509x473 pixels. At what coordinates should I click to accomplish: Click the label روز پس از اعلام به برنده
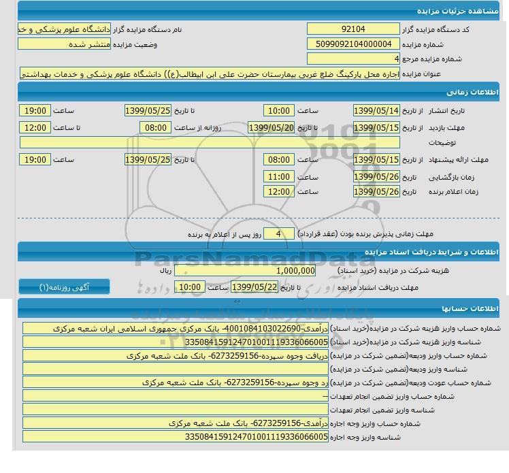(225, 234)
